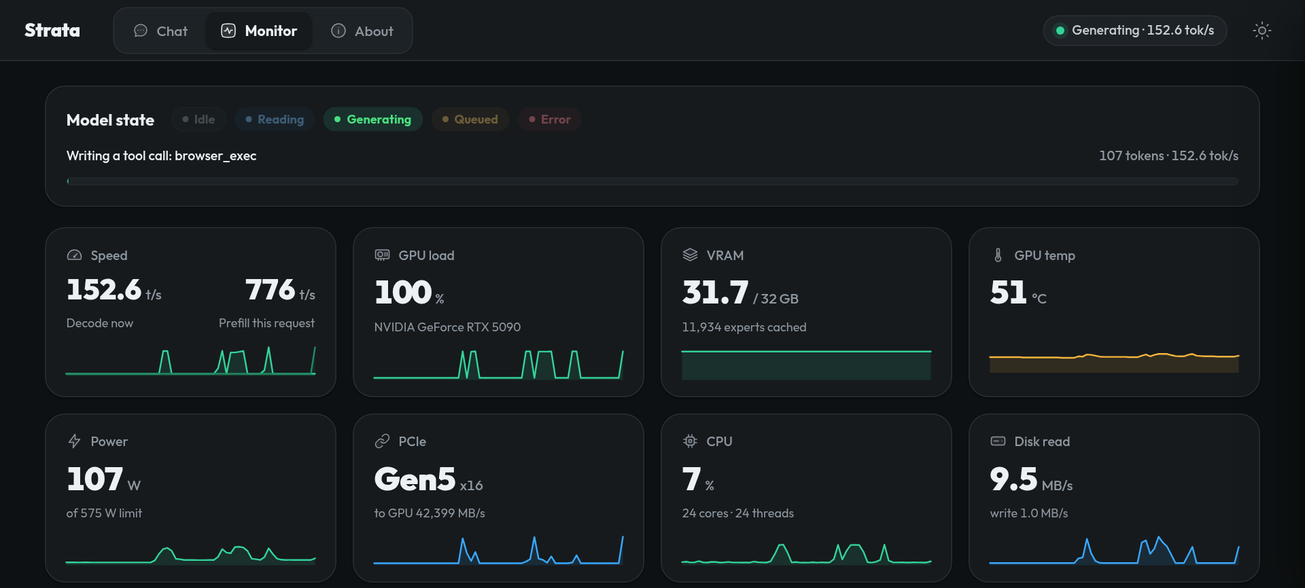
Task: Click the Gen5 x16 value
Action: click(428, 479)
